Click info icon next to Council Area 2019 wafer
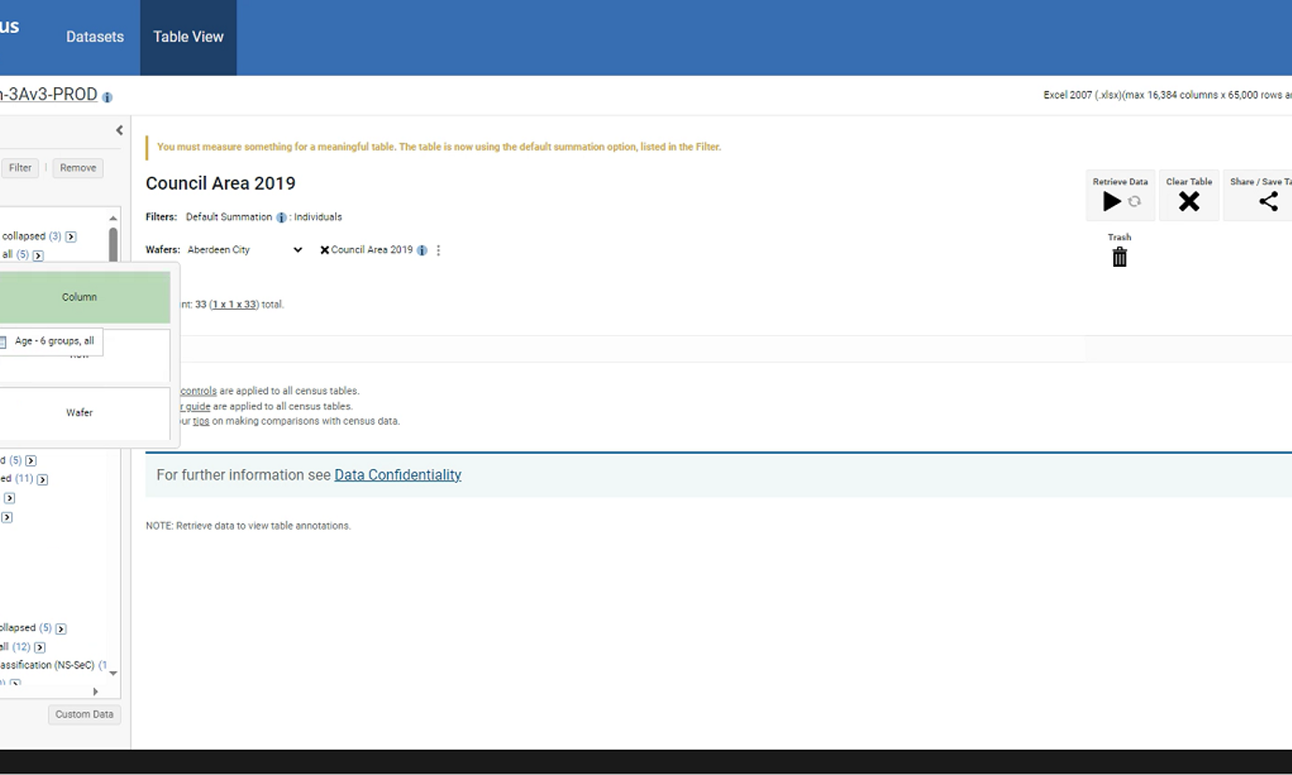The image size is (1292, 775). pyautogui.click(x=422, y=251)
